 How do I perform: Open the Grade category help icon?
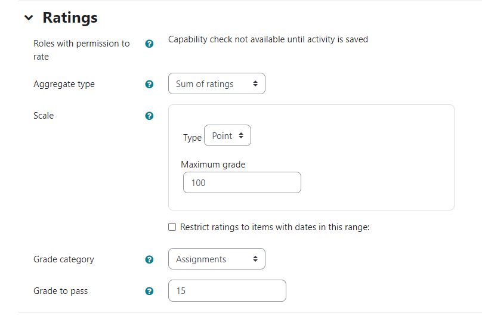[150, 259]
